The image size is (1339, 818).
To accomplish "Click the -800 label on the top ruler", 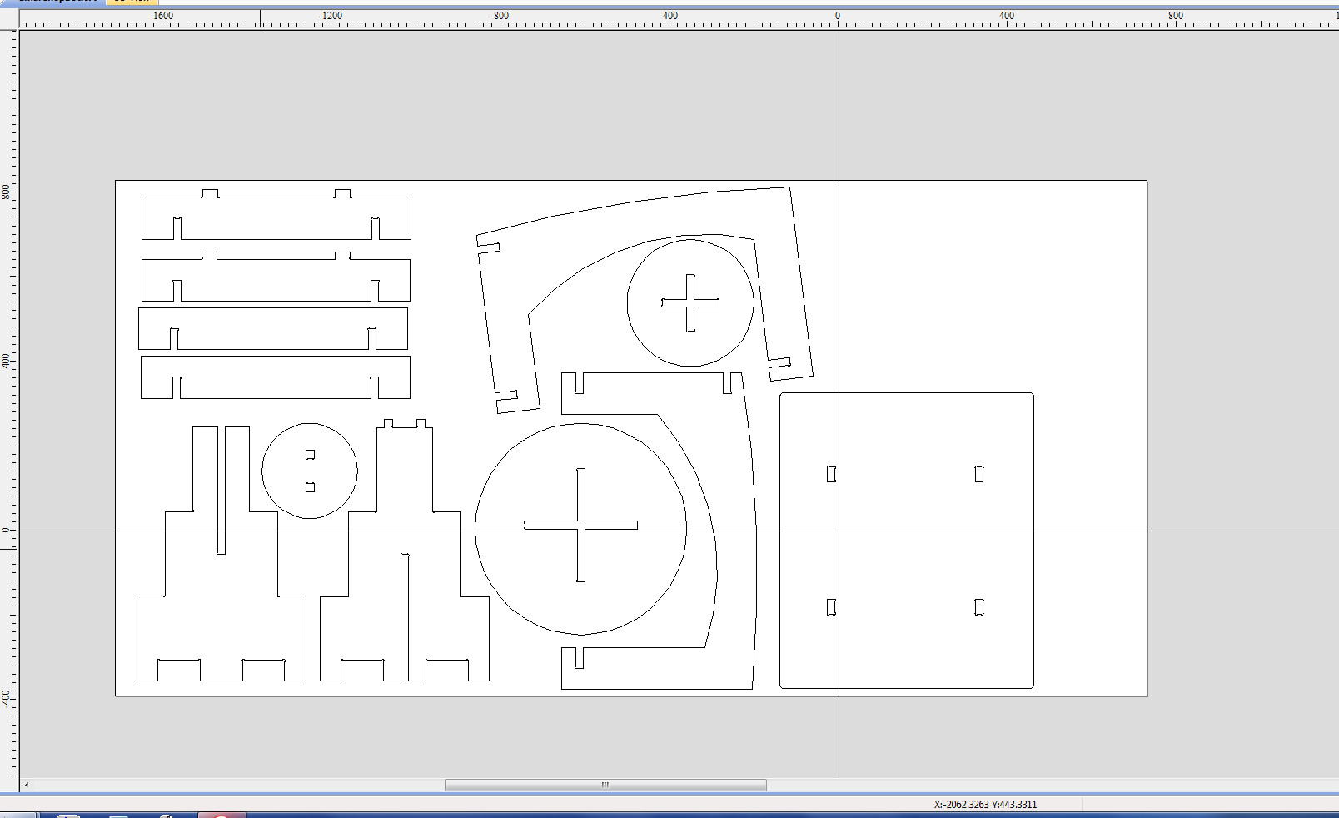I will 500,16.
